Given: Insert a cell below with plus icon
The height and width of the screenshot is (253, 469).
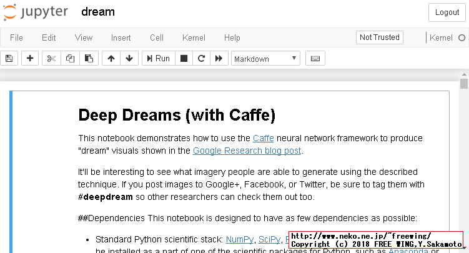Looking at the screenshot, I should click(x=30, y=59).
